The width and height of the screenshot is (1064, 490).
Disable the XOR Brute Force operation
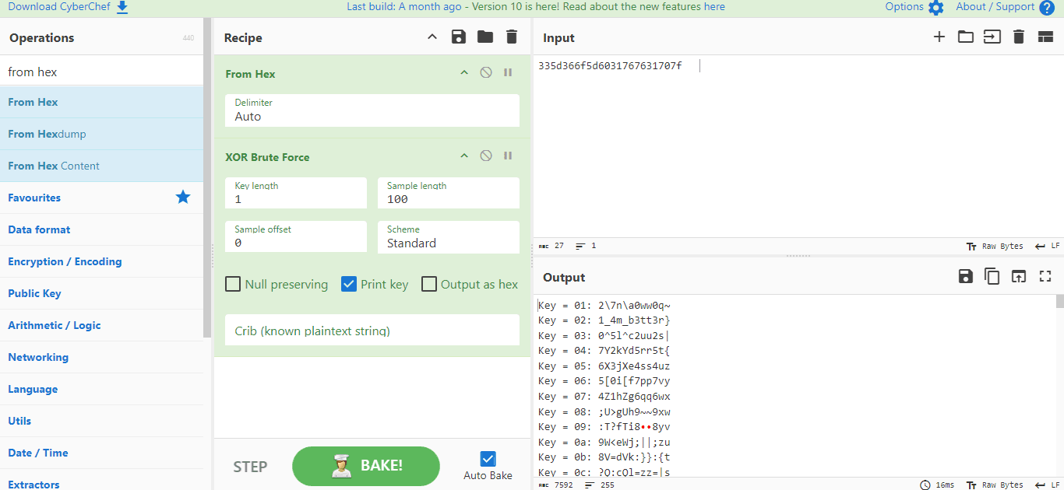coord(486,156)
